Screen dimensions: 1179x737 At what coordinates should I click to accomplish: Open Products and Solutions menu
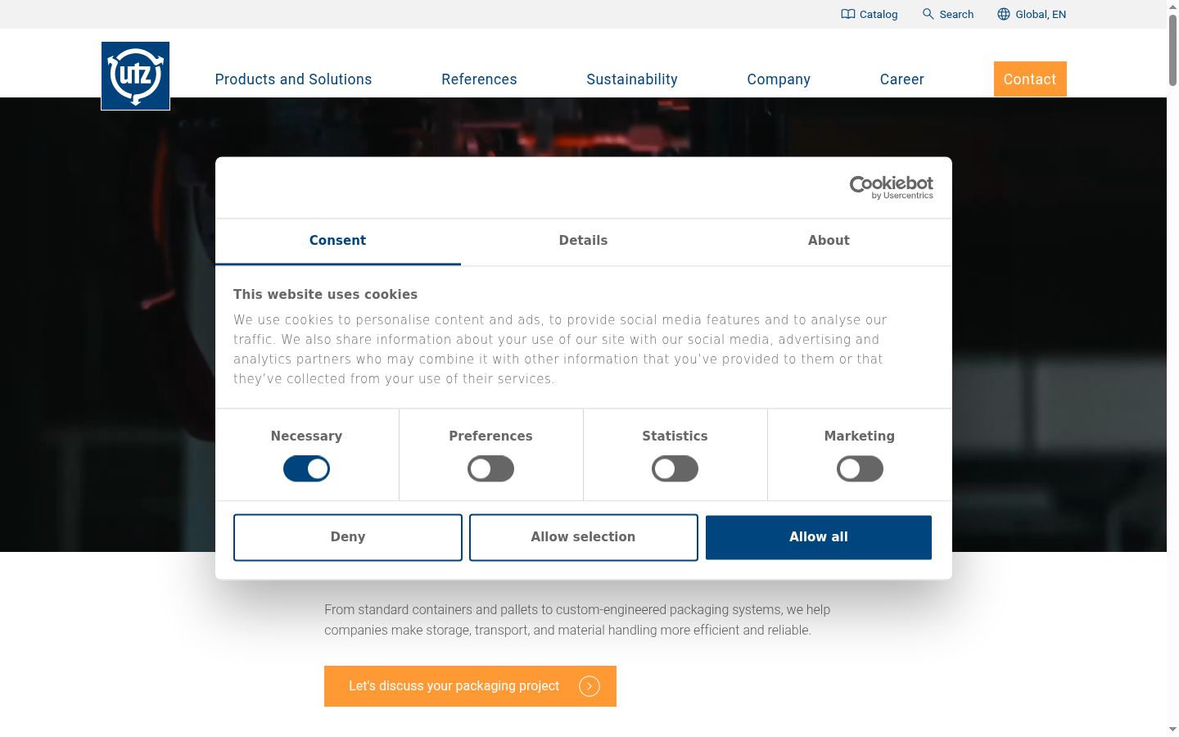click(293, 79)
